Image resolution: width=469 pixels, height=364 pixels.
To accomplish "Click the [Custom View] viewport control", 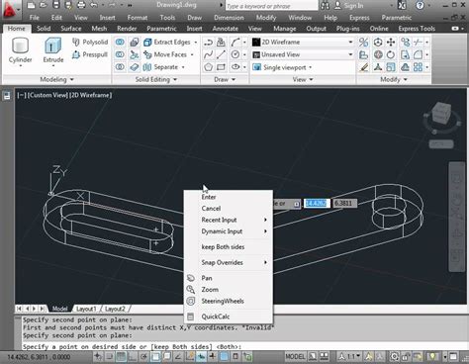I will pos(48,95).
